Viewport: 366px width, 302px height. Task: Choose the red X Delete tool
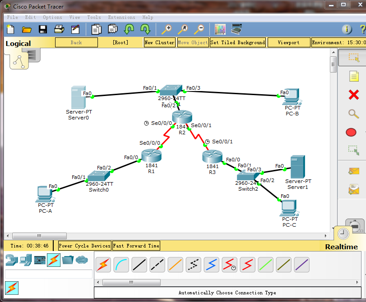(x=354, y=95)
